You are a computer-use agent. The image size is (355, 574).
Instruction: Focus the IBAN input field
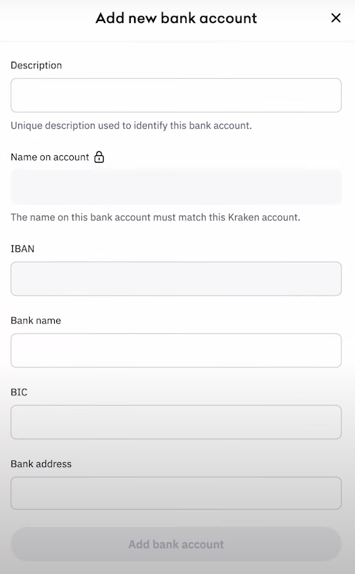pyautogui.click(x=176, y=279)
